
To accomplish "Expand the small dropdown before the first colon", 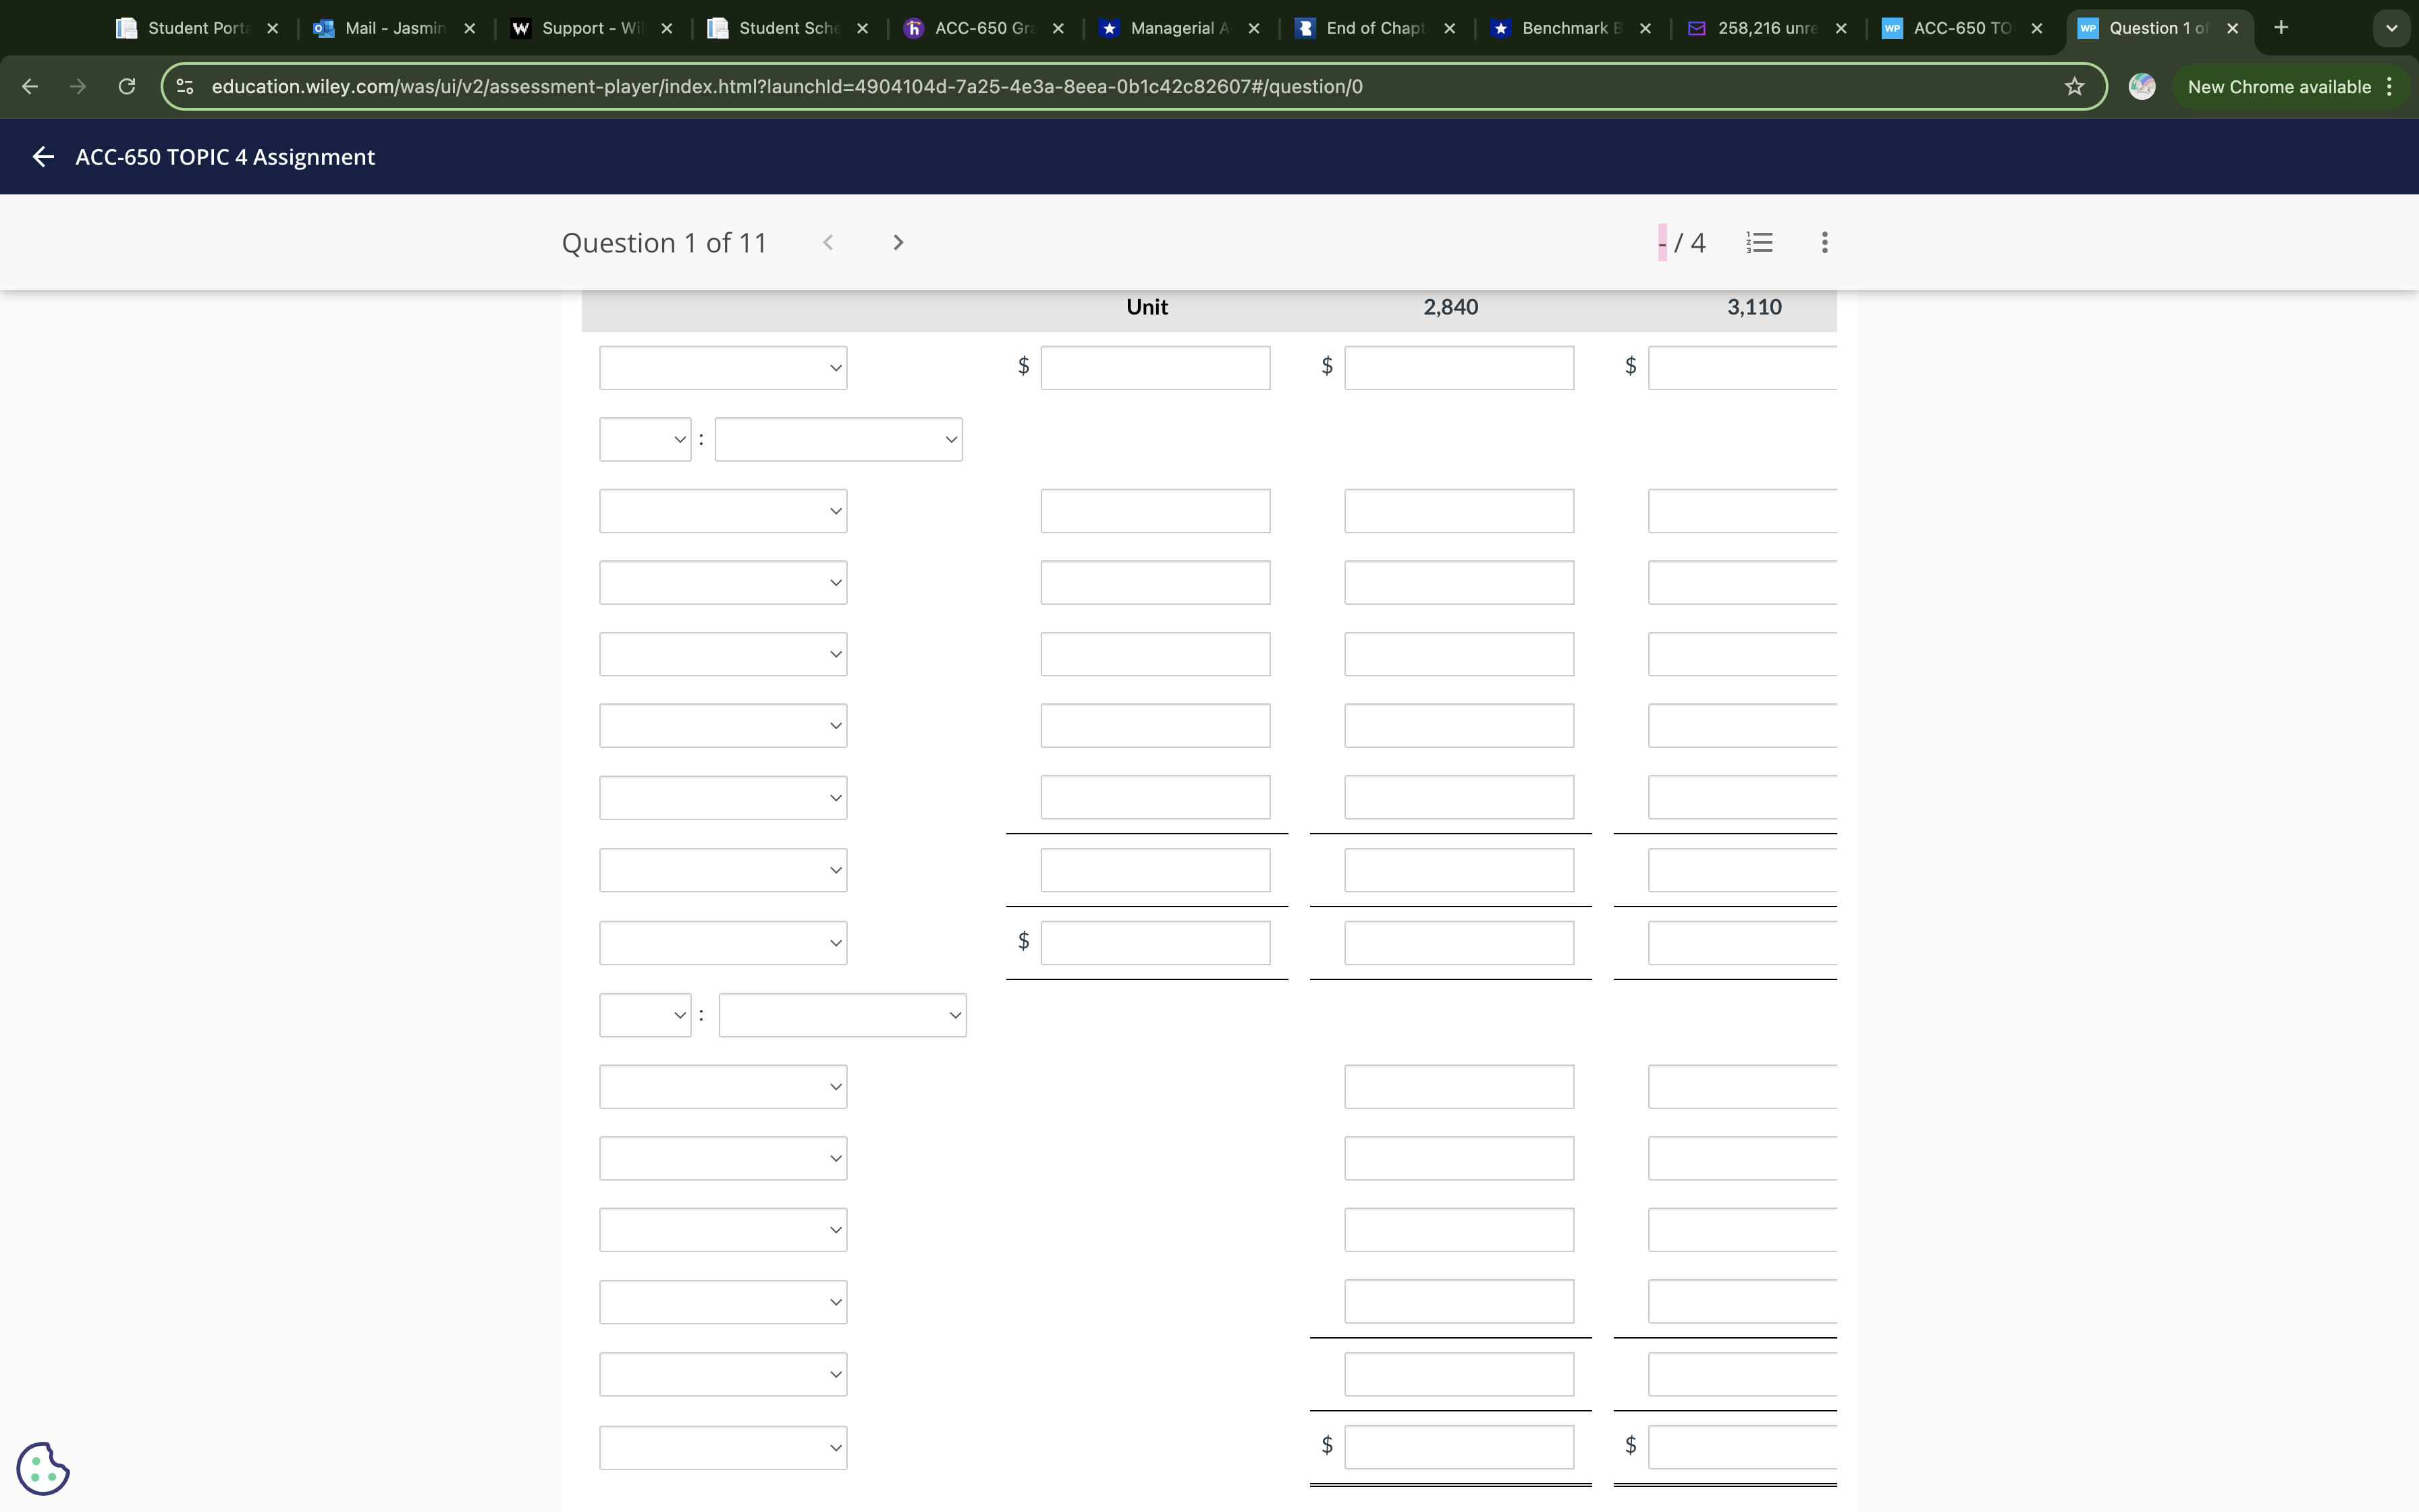I will pyautogui.click(x=645, y=440).
